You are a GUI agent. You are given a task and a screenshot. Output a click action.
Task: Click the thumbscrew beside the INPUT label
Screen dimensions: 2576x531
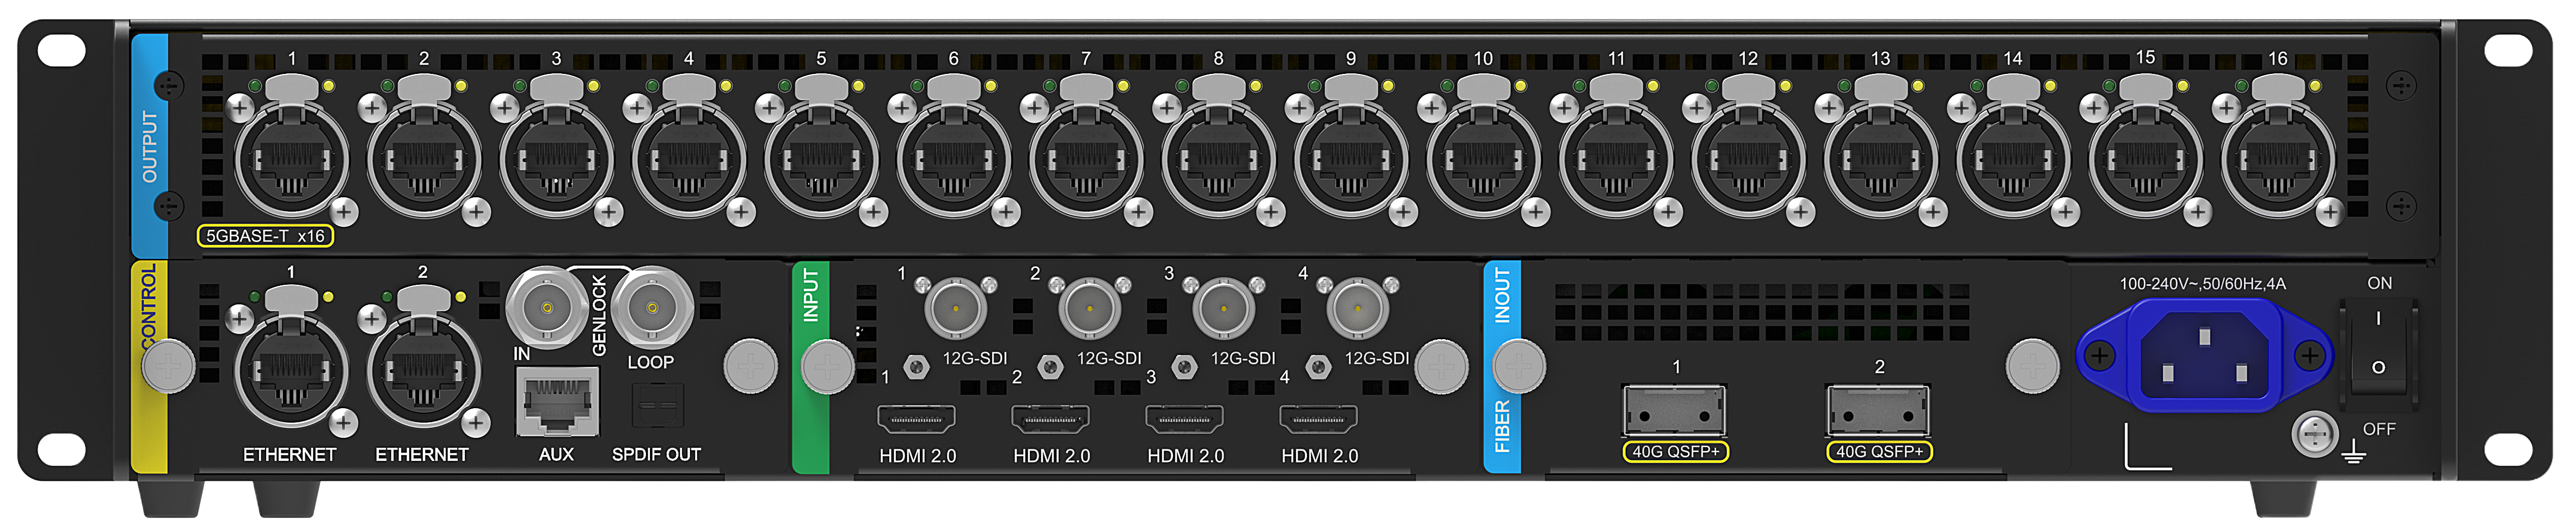[x=828, y=366]
